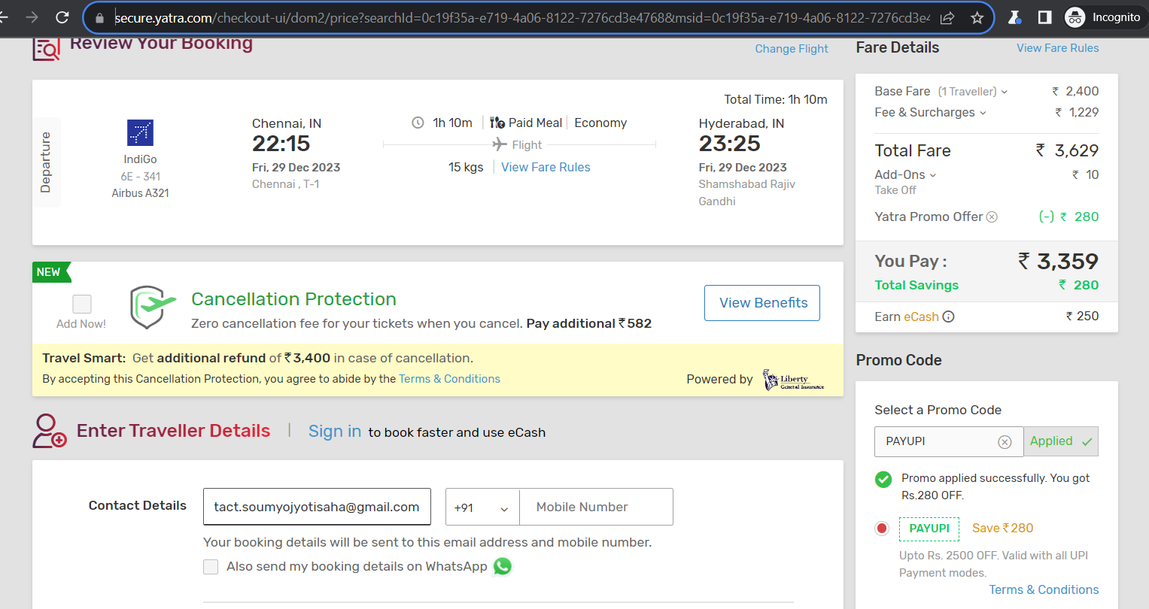Click the Incognito profile icon
1149x609 pixels.
(1075, 17)
